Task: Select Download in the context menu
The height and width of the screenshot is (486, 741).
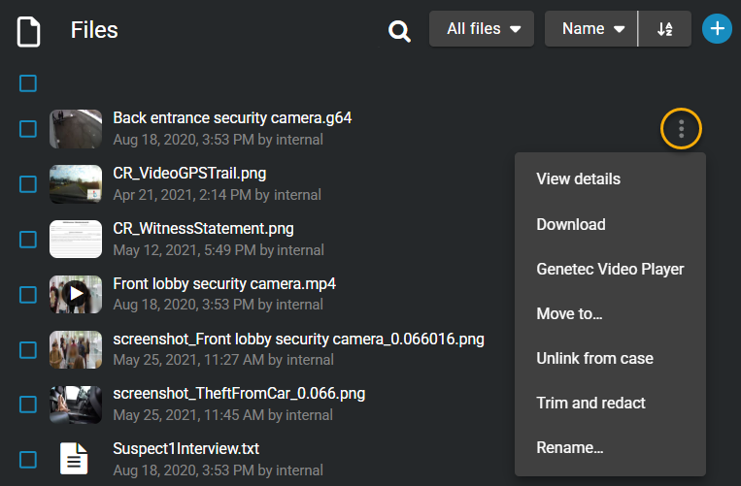Action: 571,224
